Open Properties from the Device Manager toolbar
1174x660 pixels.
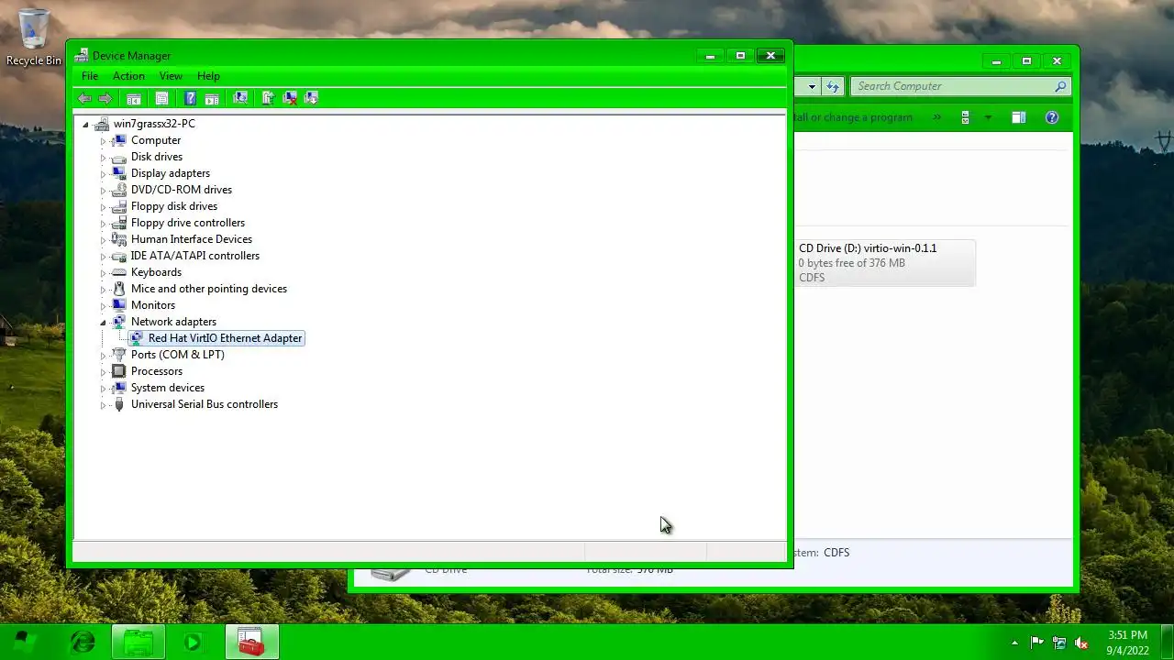tap(162, 98)
